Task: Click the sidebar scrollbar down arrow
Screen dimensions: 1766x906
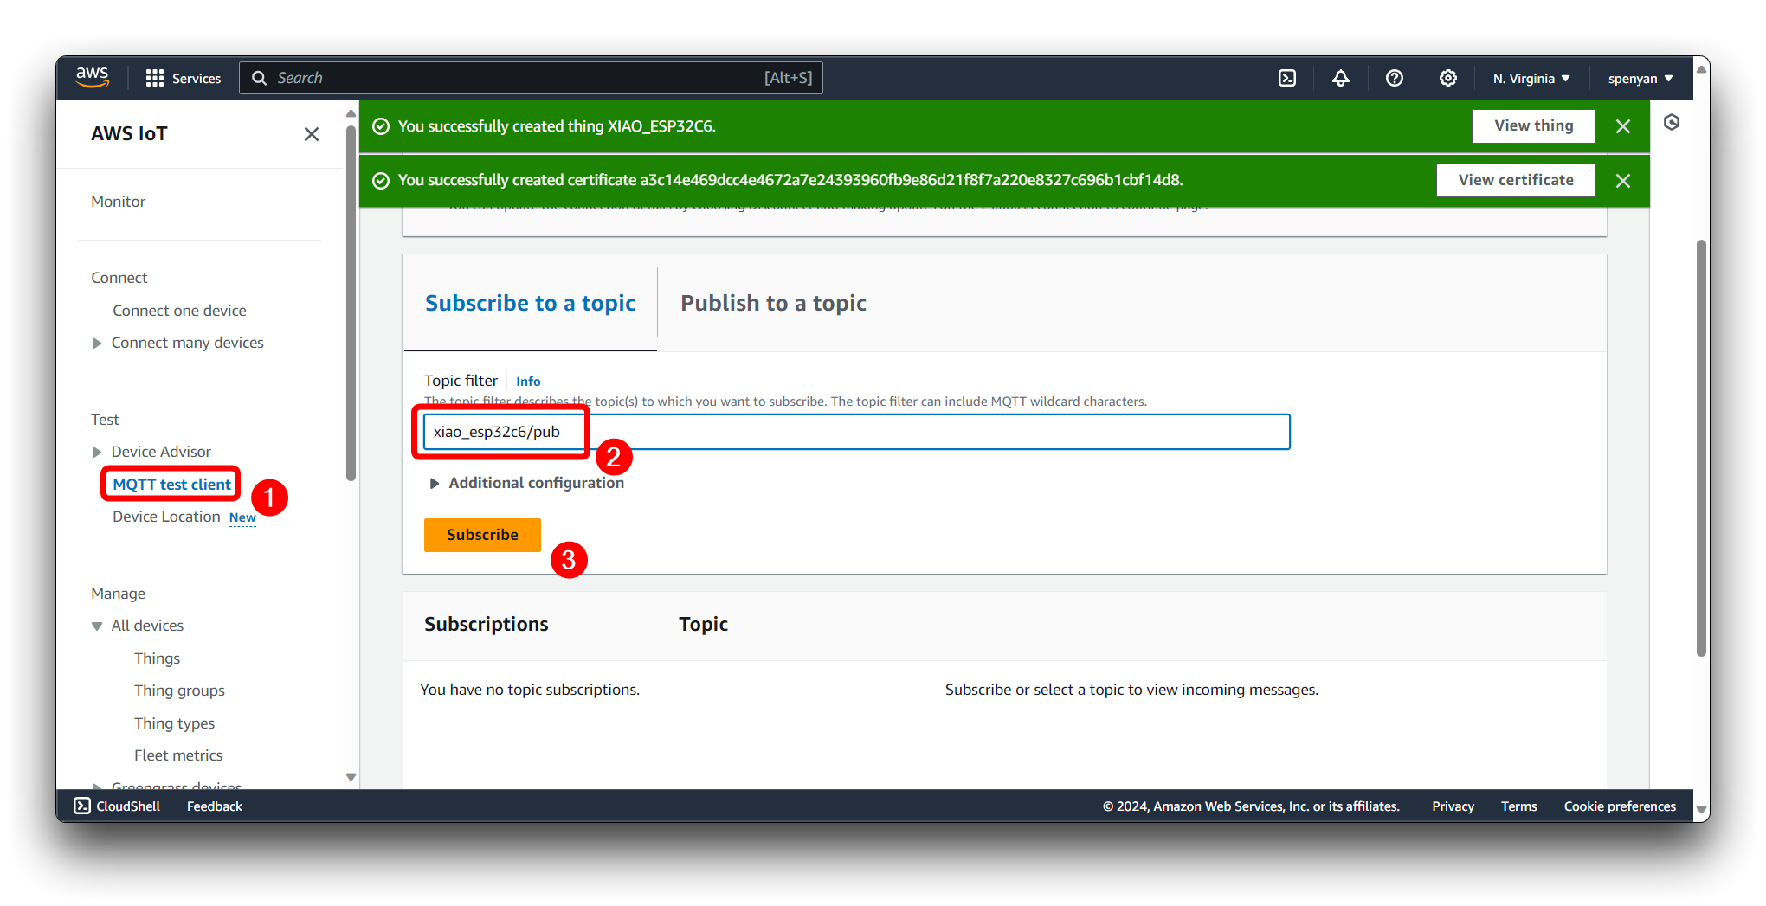Action: (351, 777)
